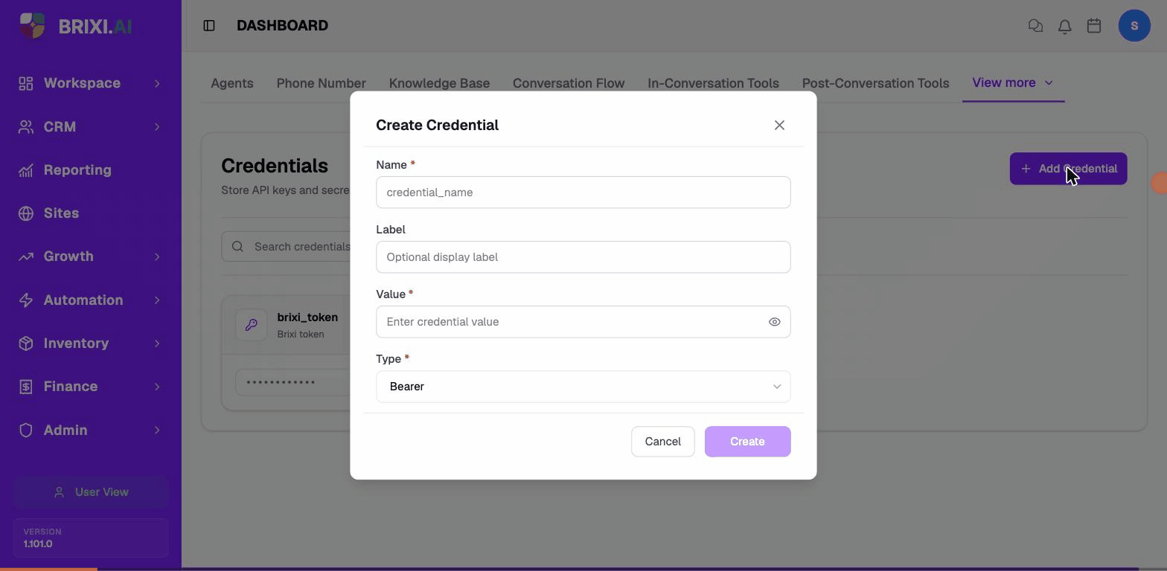Image resolution: width=1167 pixels, height=571 pixels.
Task: Switch to the Phone Number tab
Action: point(321,83)
